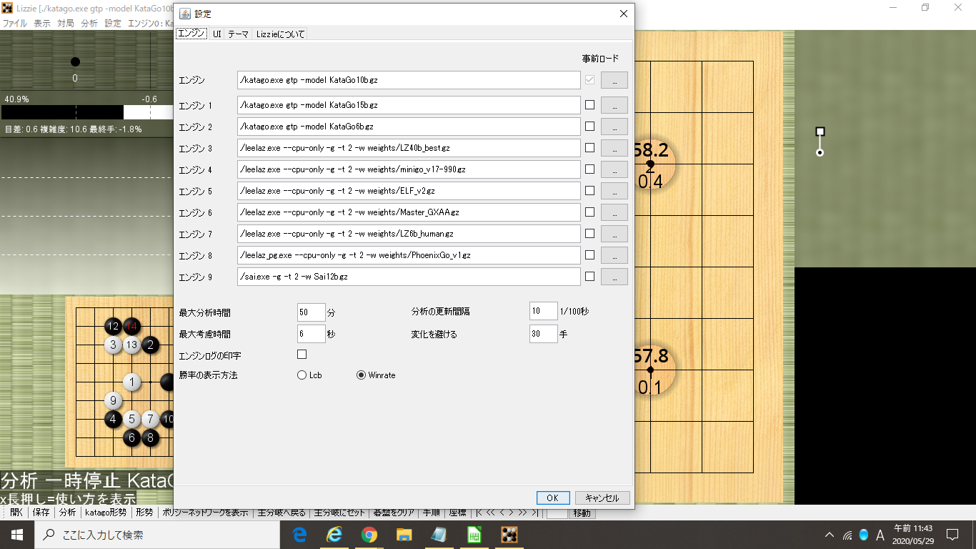The width and height of the screenshot is (976, 549).
Task: Click the 保存 button in Lizzie toolbar
Action: click(41, 513)
